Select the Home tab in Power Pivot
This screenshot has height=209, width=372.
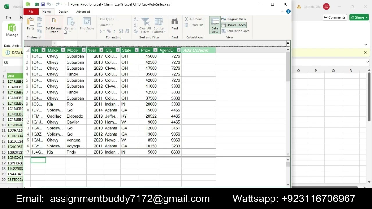(x=46, y=12)
